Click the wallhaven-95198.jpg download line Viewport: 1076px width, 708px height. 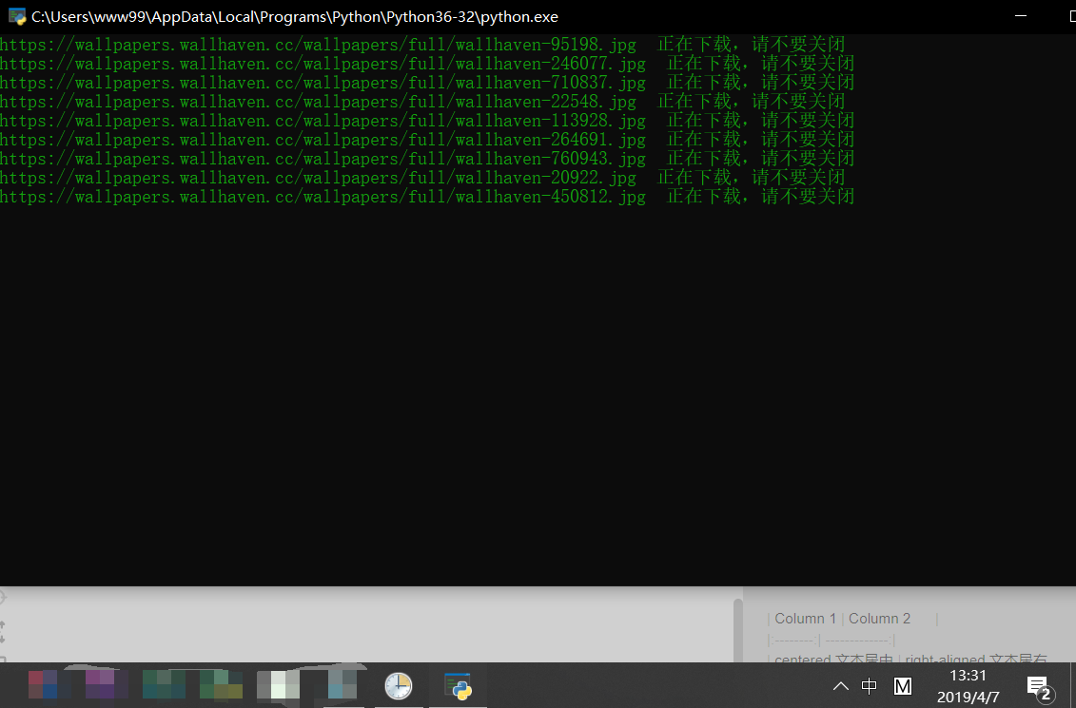(422, 45)
